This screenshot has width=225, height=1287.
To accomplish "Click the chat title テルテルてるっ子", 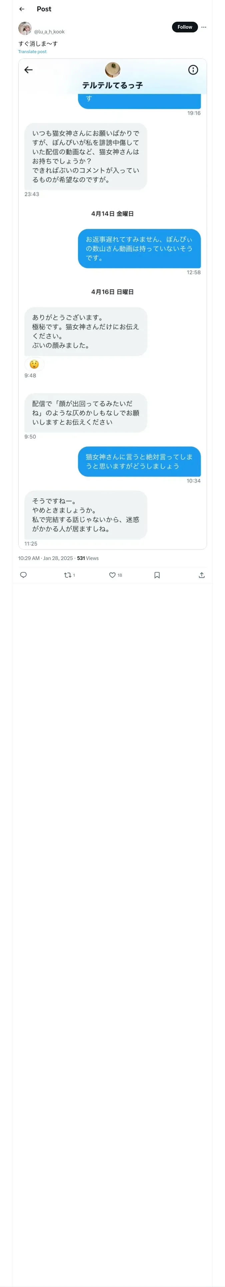I will point(113,86).
